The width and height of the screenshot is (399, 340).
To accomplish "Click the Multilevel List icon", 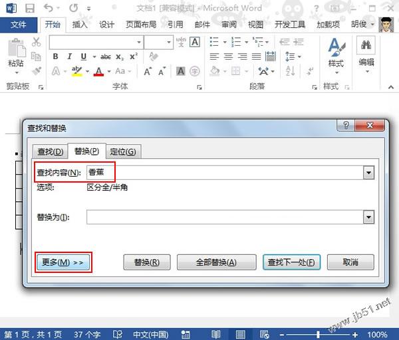I will click(258, 42).
